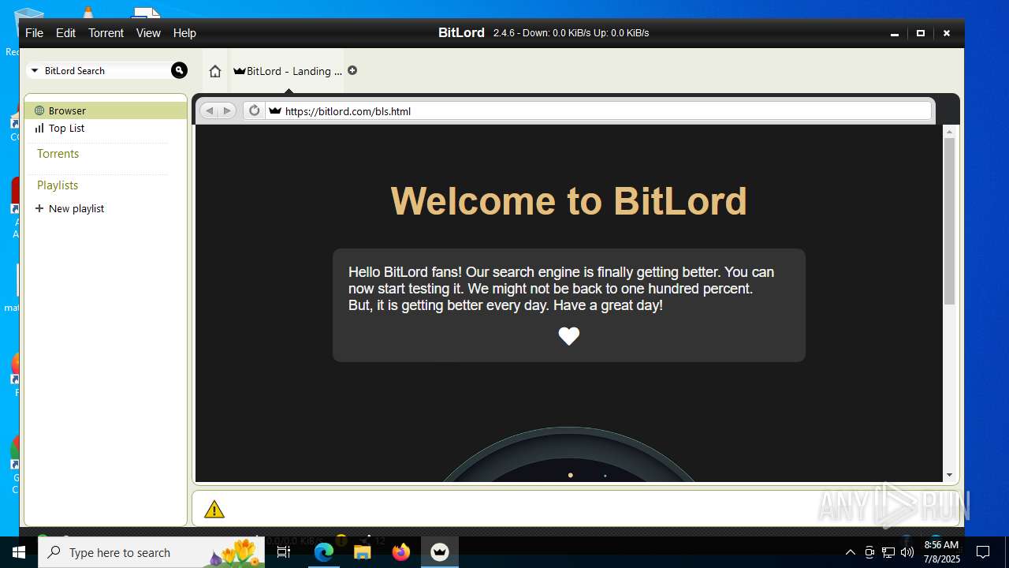Viewport: 1009px width, 568px height.
Task: Open the Torrents section
Action: [58, 154]
